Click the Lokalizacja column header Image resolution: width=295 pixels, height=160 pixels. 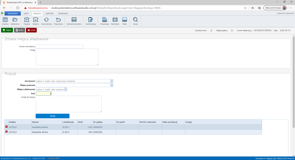click(69, 122)
